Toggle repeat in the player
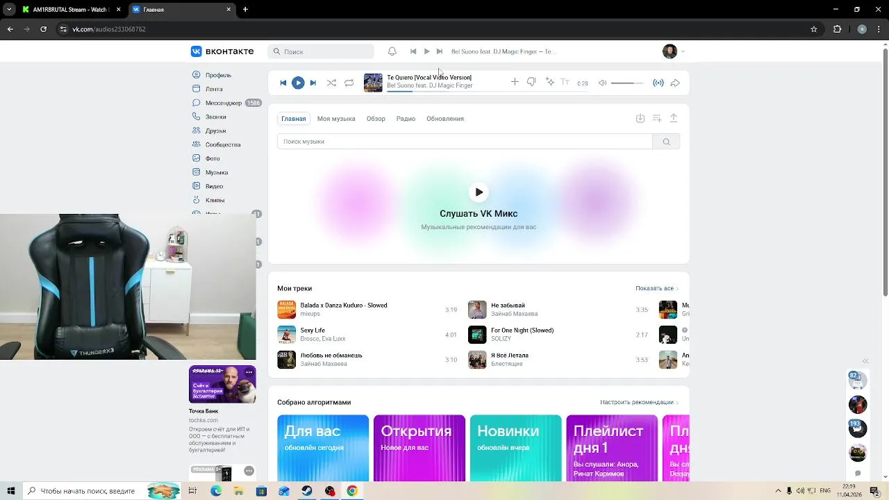Image resolution: width=889 pixels, height=500 pixels. click(349, 83)
